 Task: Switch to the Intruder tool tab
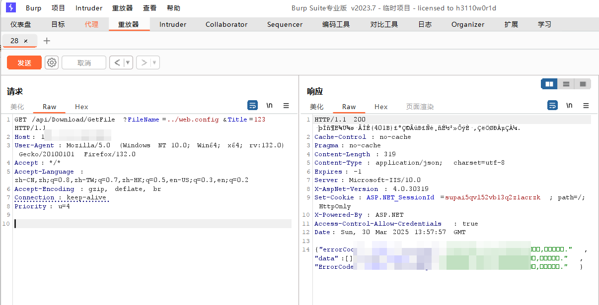click(x=173, y=24)
